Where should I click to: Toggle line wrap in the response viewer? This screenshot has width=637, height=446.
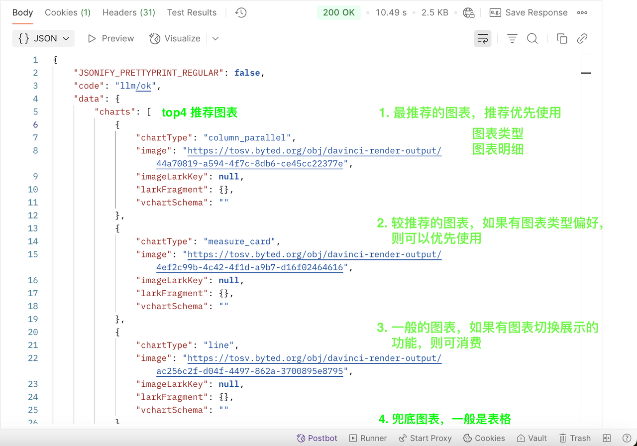tap(483, 38)
